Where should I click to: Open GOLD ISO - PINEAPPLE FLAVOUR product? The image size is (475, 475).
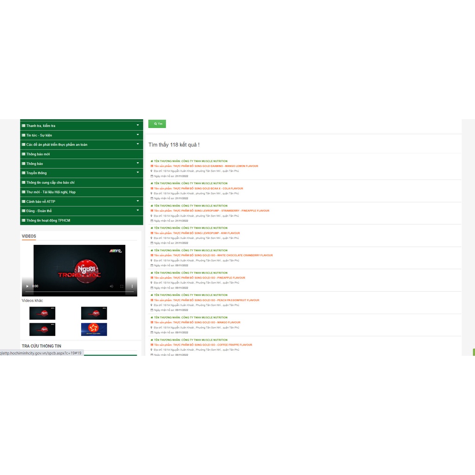(209, 278)
